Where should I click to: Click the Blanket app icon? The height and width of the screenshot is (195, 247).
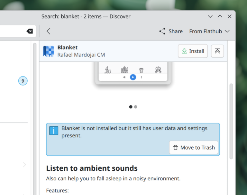(x=49, y=51)
